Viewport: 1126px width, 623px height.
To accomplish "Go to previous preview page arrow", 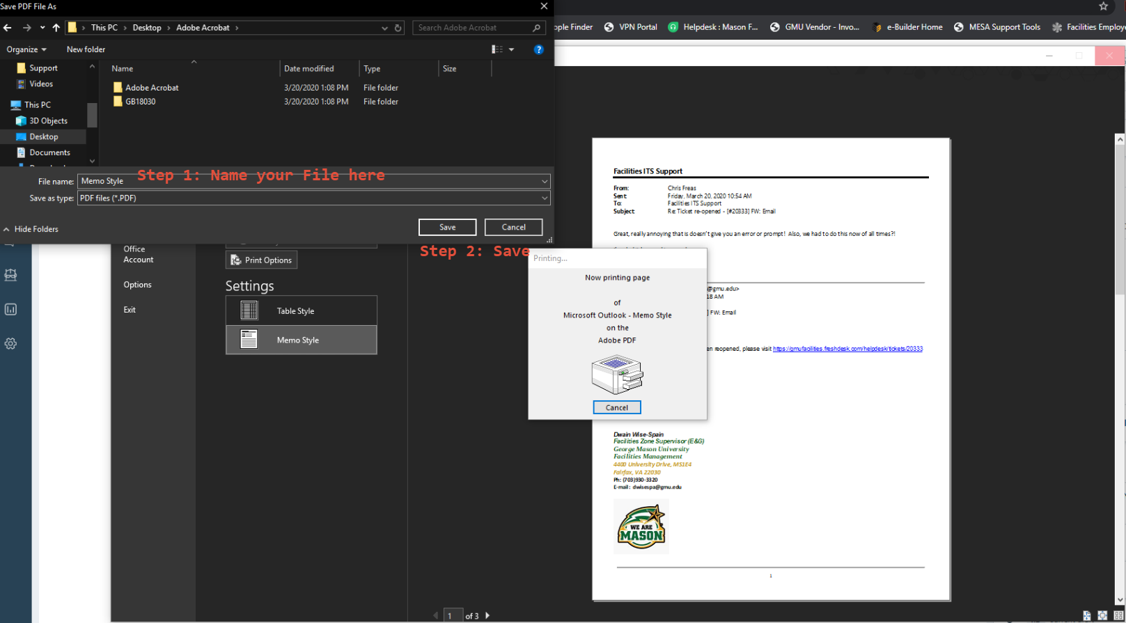I will [x=436, y=615].
